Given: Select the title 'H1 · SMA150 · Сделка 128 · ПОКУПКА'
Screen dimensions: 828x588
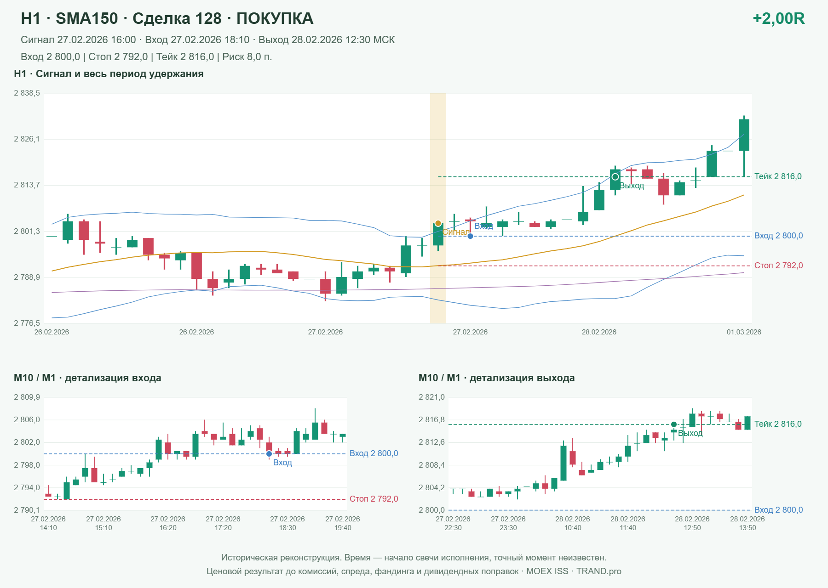Looking at the screenshot, I should (167, 18).
